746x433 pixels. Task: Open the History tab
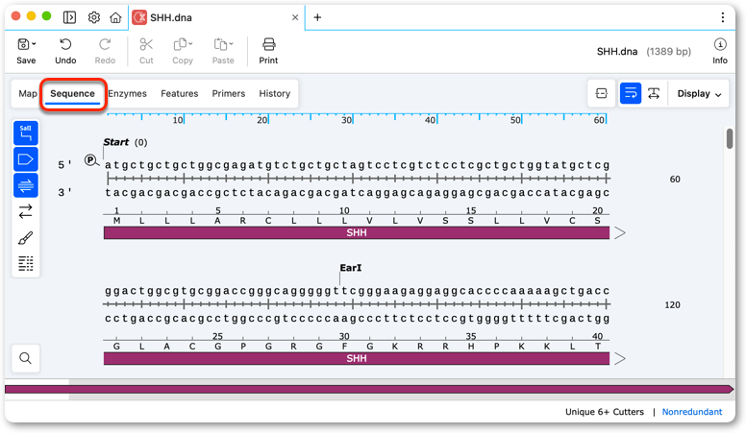(275, 94)
